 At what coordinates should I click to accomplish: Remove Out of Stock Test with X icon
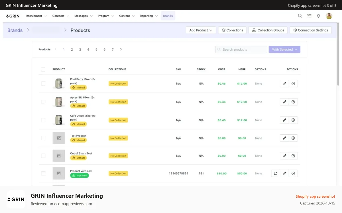point(293,156)
